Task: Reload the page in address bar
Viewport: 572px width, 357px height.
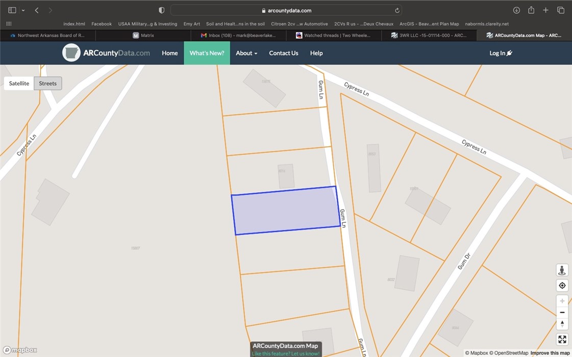Action: pyautogui.click(x=397, y=10)
